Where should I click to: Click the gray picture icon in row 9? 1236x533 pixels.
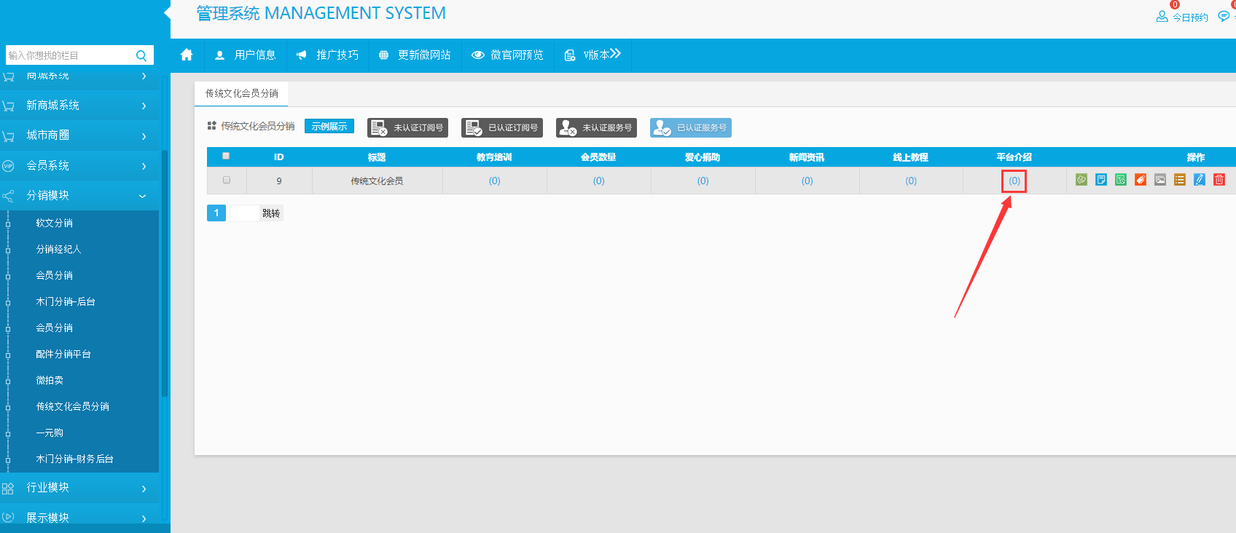pos(1160,180)
